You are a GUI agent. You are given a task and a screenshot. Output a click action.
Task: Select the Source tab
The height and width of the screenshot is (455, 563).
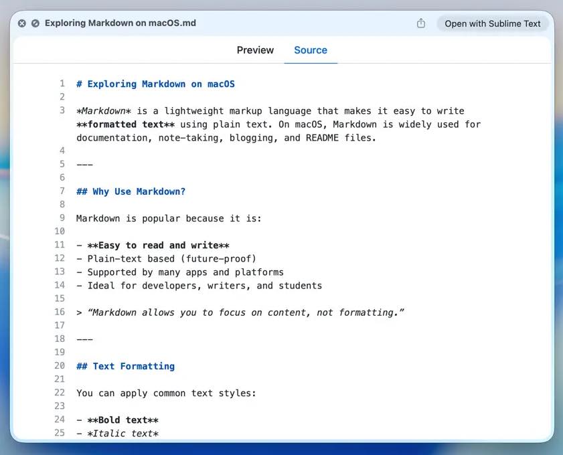(311, 50)
